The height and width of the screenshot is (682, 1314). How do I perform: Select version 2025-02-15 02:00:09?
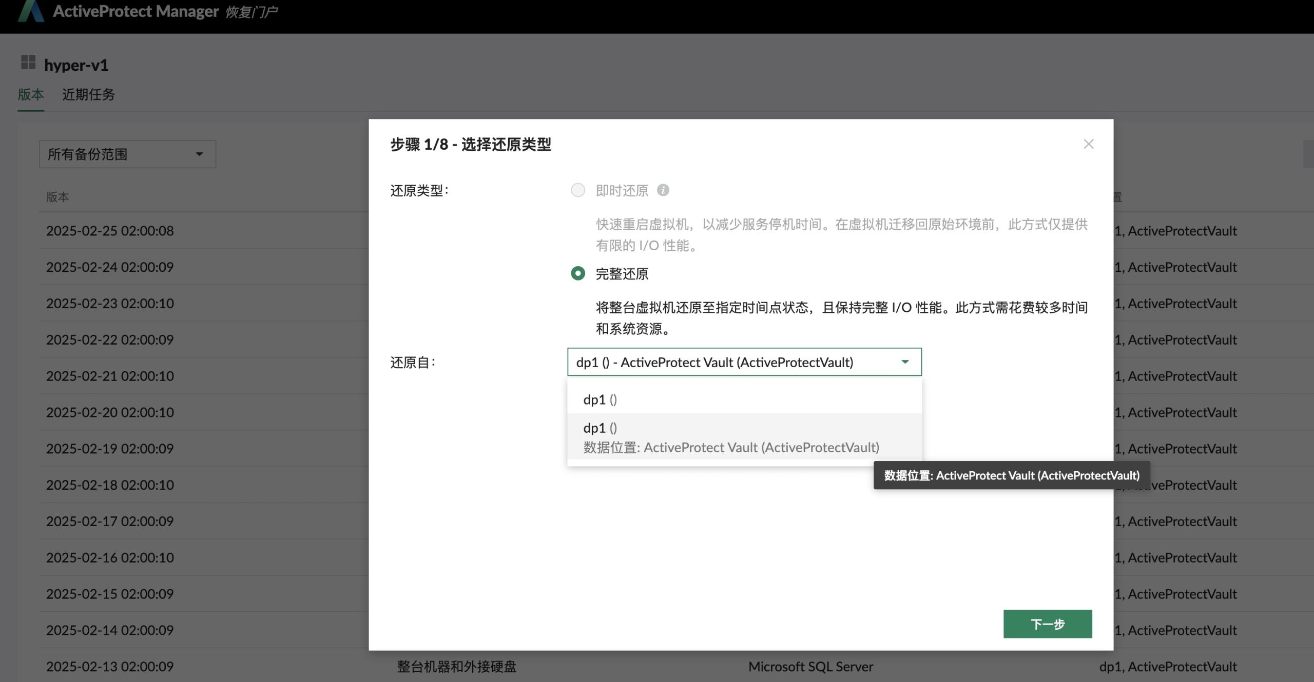tap(110, 594)
